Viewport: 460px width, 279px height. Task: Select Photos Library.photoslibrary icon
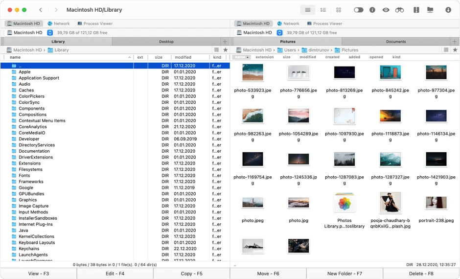click(345, 203)
